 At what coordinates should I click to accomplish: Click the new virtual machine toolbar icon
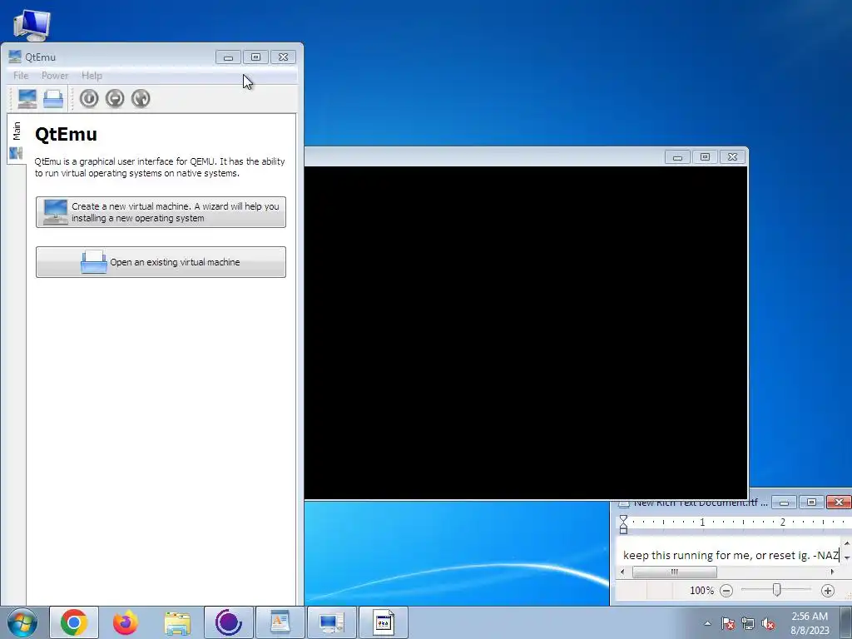[x=27, y=99]
